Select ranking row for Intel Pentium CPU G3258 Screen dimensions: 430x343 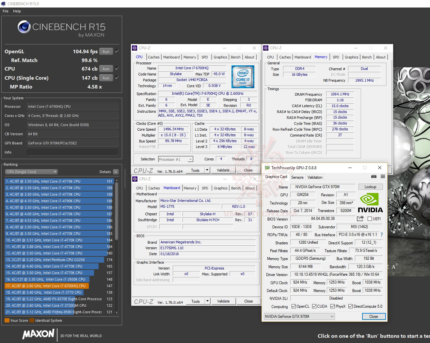coord(59,260)
